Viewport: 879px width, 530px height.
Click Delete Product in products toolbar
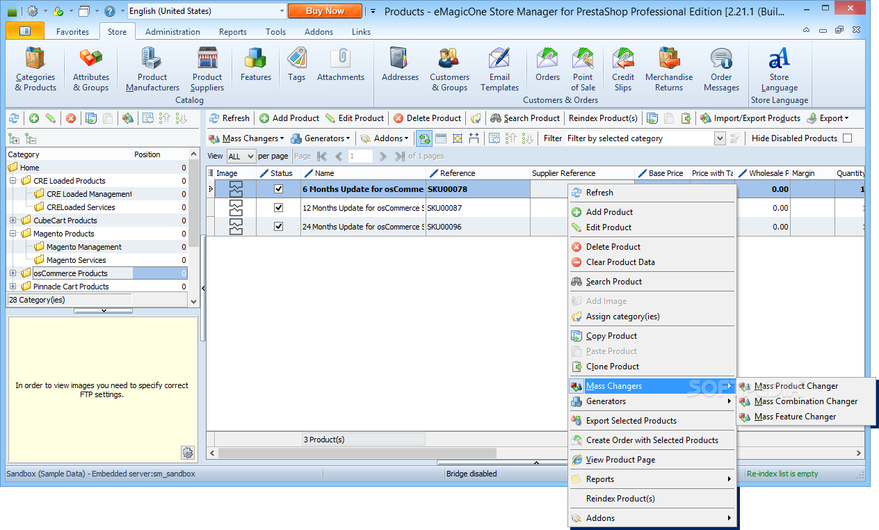[427, 118]
